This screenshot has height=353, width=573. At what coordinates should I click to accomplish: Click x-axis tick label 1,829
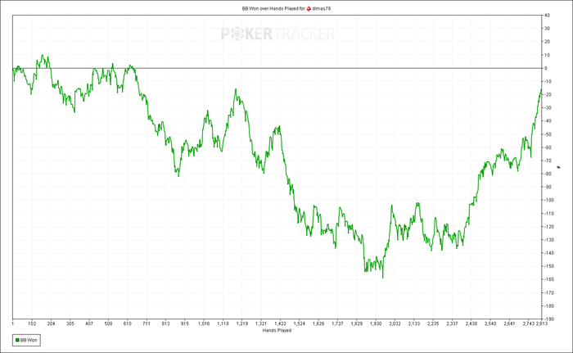[357, 324]
